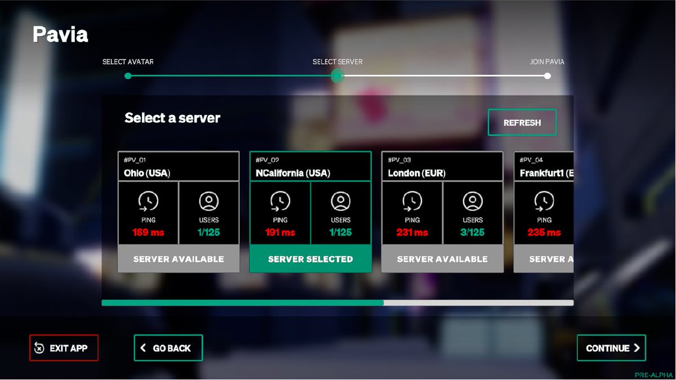Click the #PV_01 server ID
676x380 pixels.
click(x=135, y=160)
